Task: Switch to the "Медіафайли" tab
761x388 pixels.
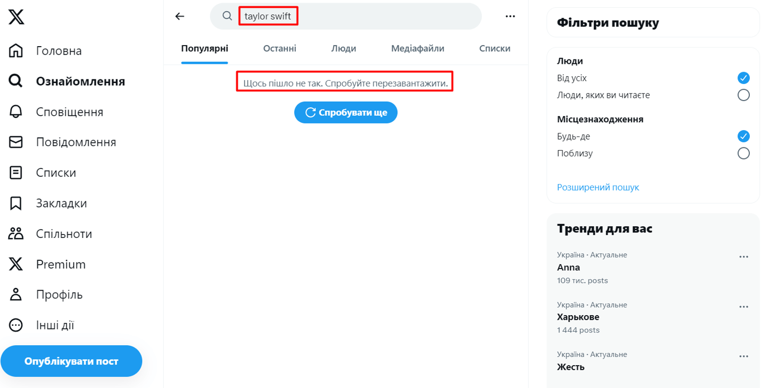Action: click(417, 48)
